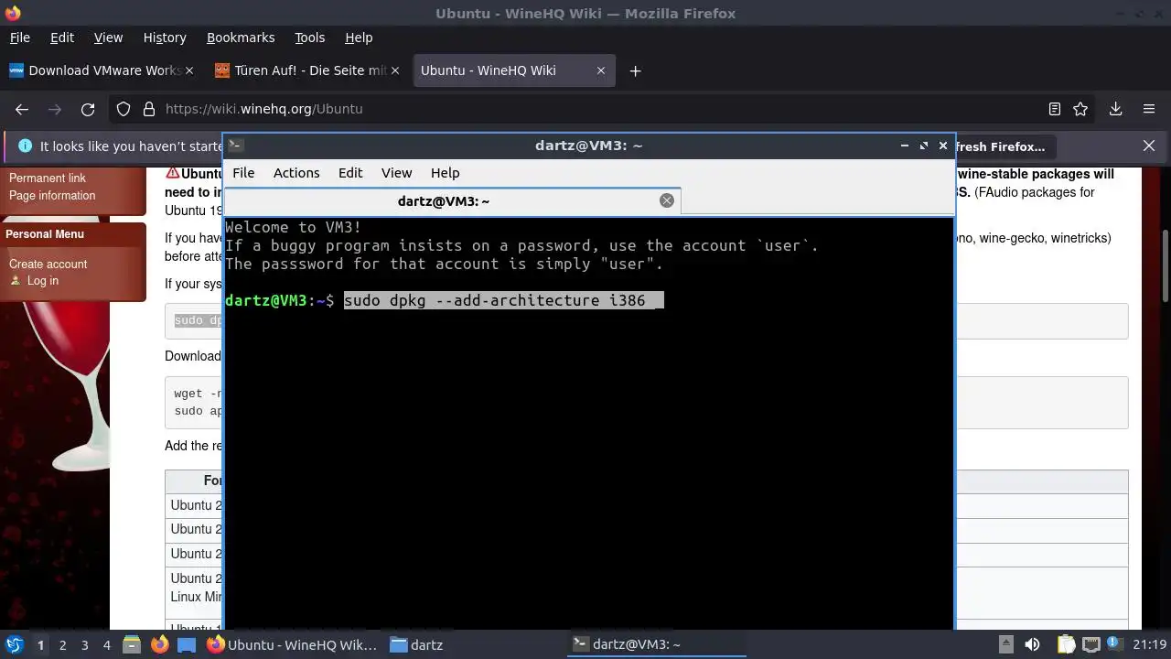The image size is (1171, 659).
Task: Reload the WineHQ page
Action: (88, 109)
